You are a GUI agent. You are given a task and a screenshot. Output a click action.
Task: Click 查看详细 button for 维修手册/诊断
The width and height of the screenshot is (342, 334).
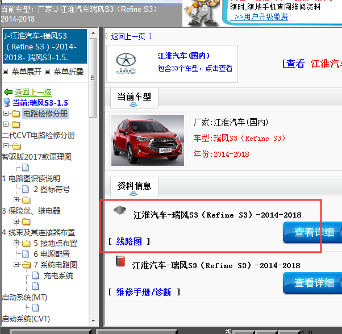tap(312, 283)
